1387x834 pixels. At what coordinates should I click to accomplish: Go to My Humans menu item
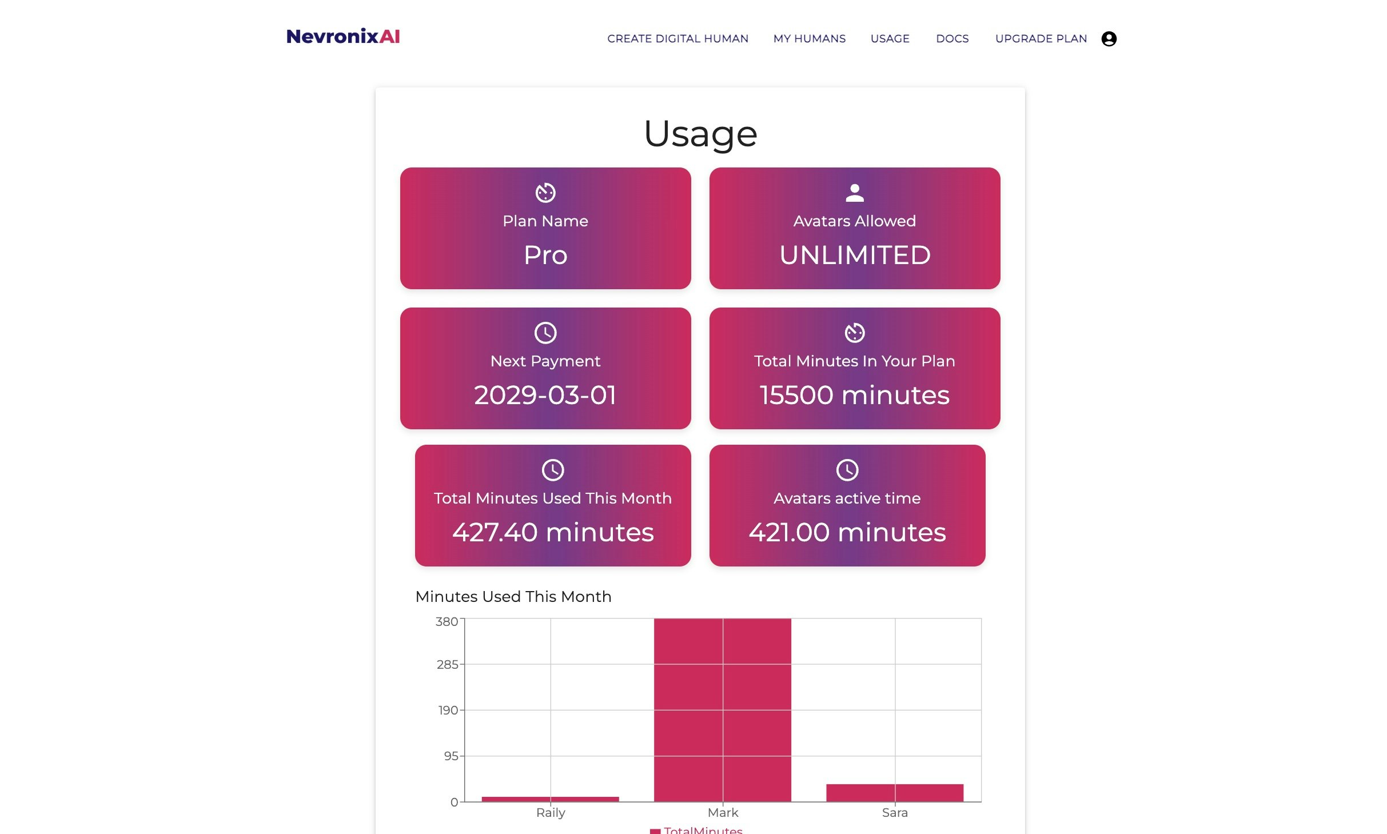(x=808, y=38)
